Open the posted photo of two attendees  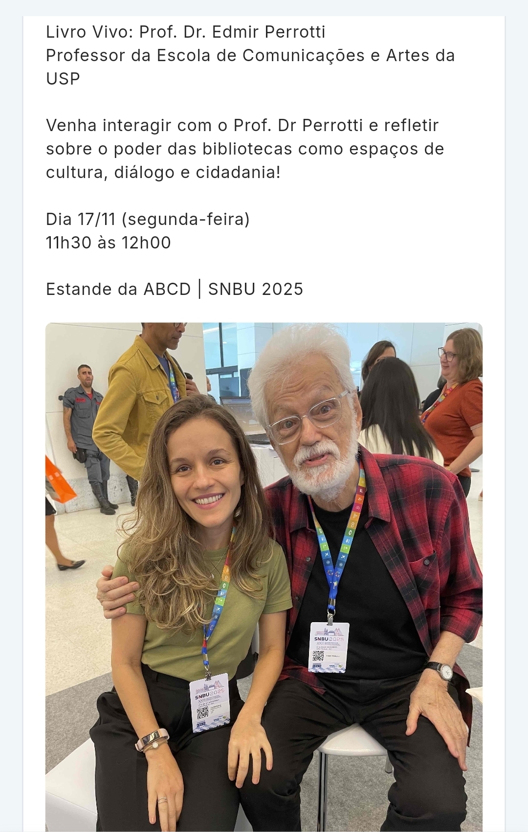264,577
